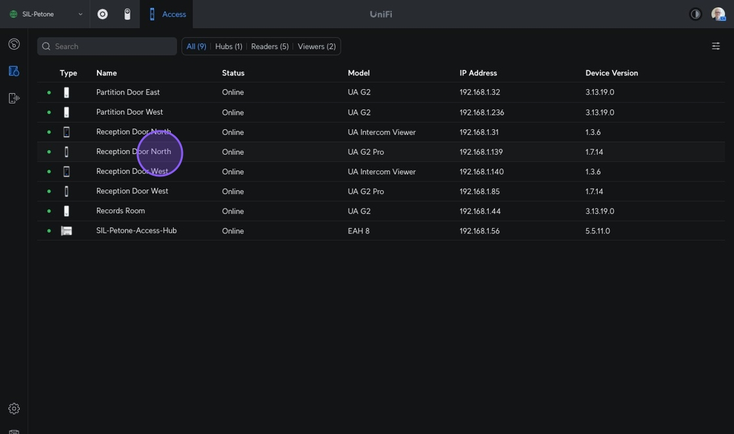
Task: Filter devices by Readers (5)
Action: click(x=269, y=47)
